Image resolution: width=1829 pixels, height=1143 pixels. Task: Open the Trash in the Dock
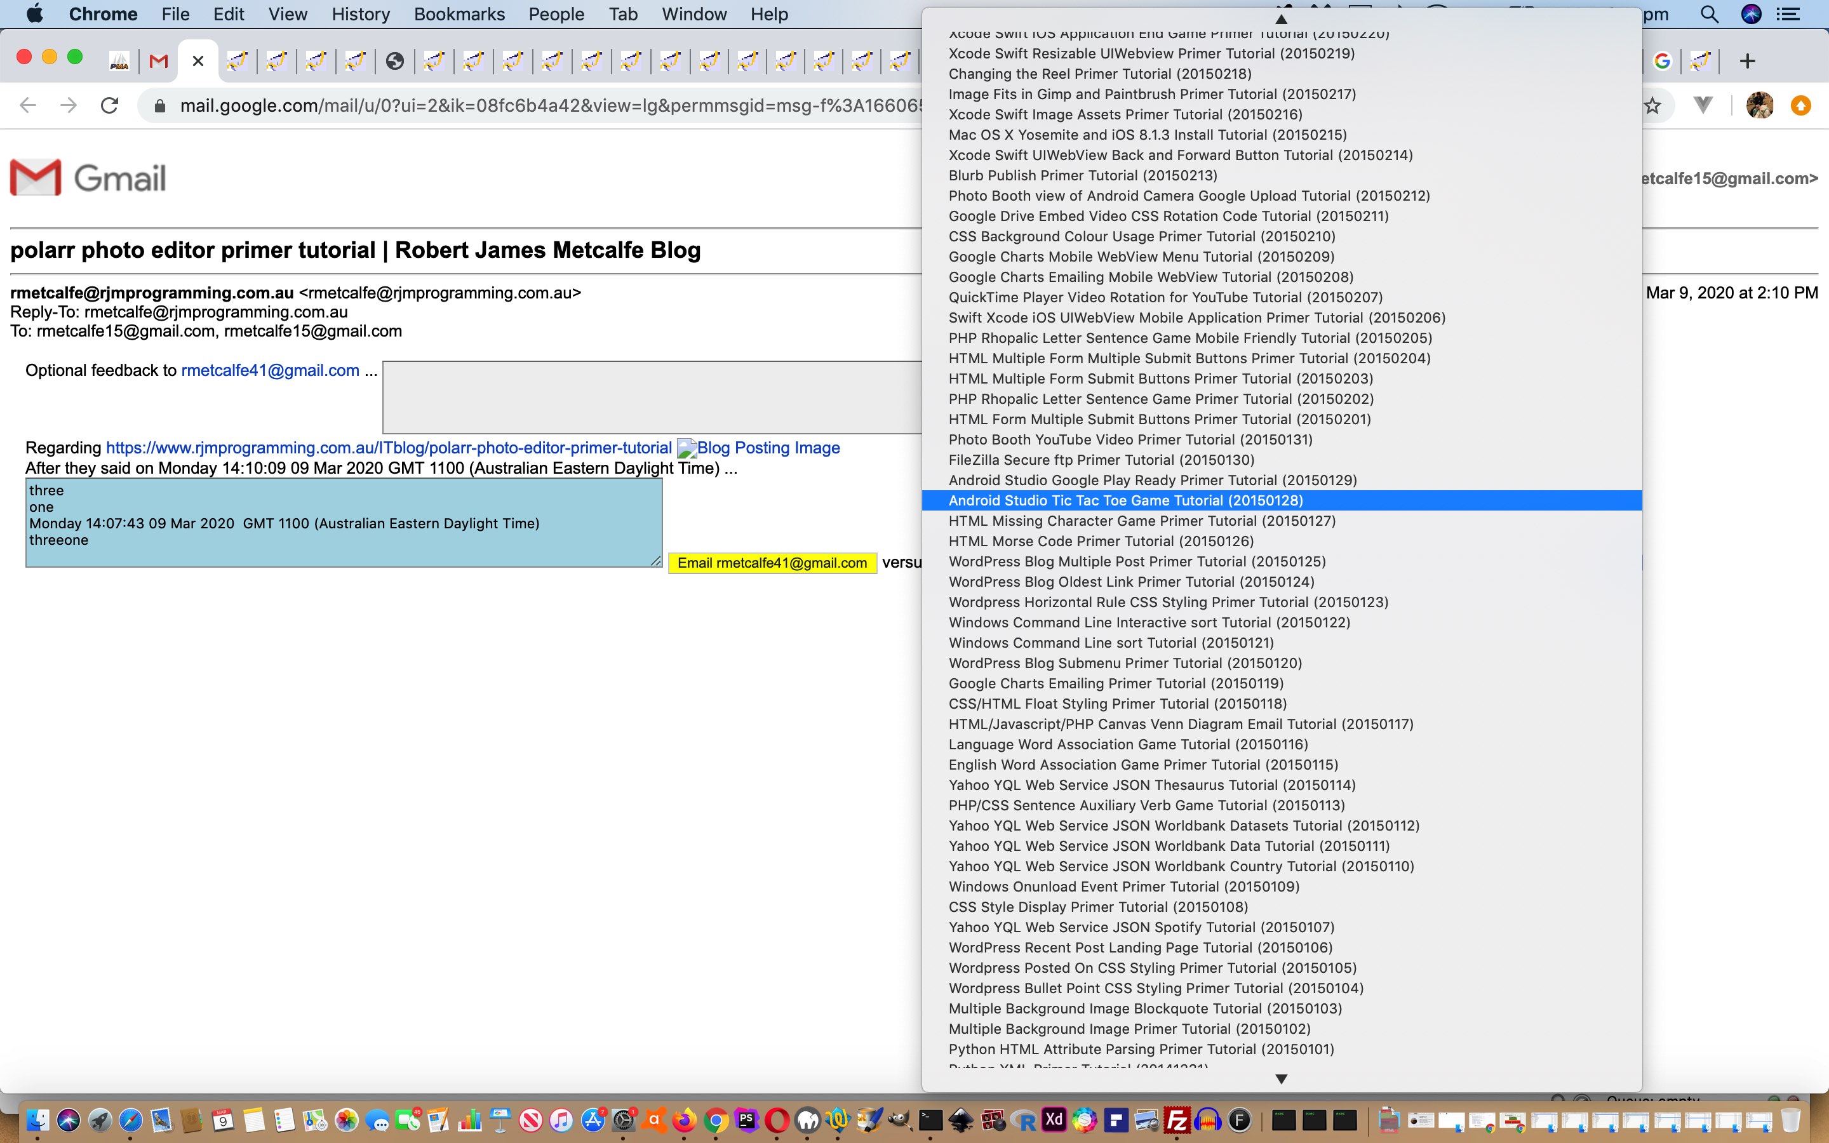(1790, 1120)
